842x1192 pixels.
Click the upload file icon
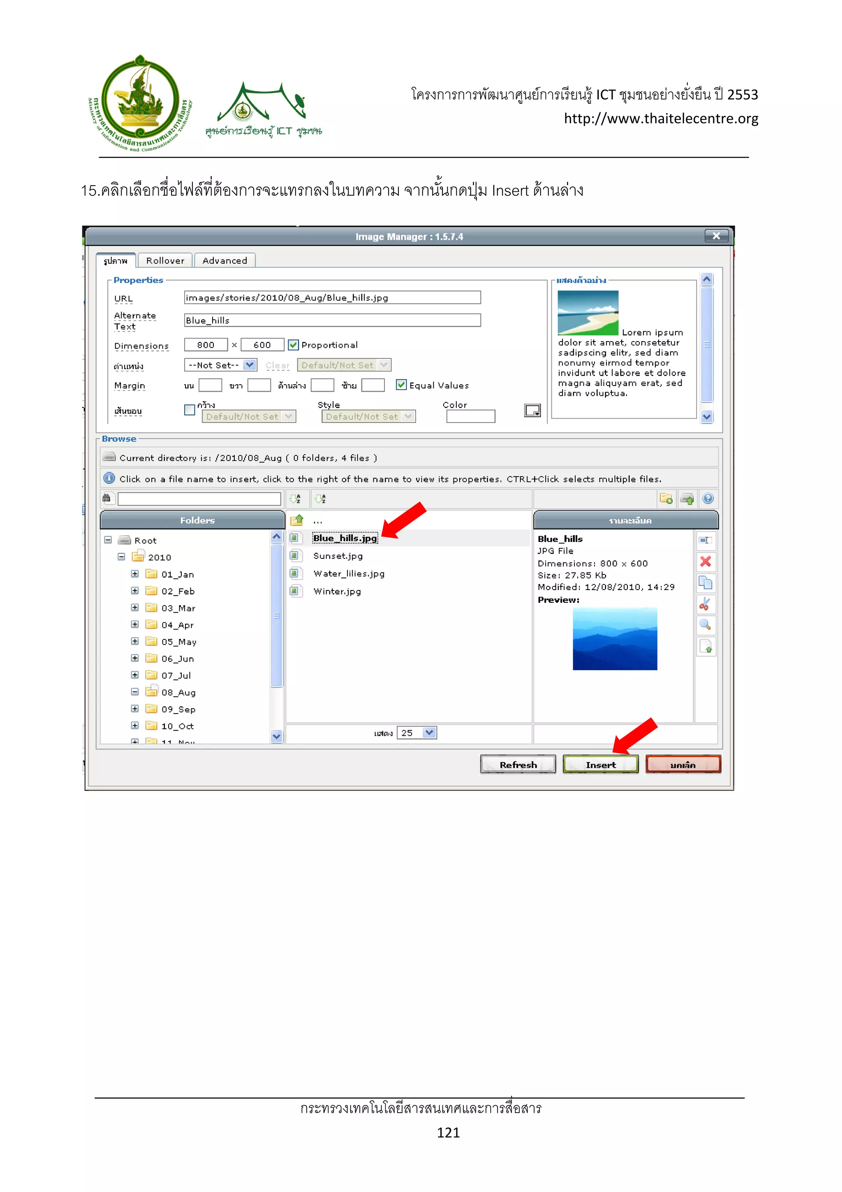687,499
